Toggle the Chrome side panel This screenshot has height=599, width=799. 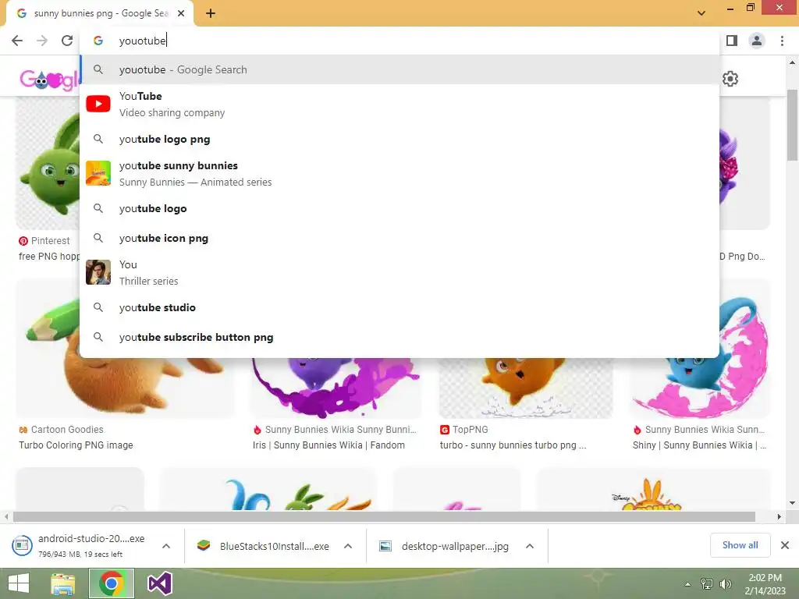coord(732,41)
